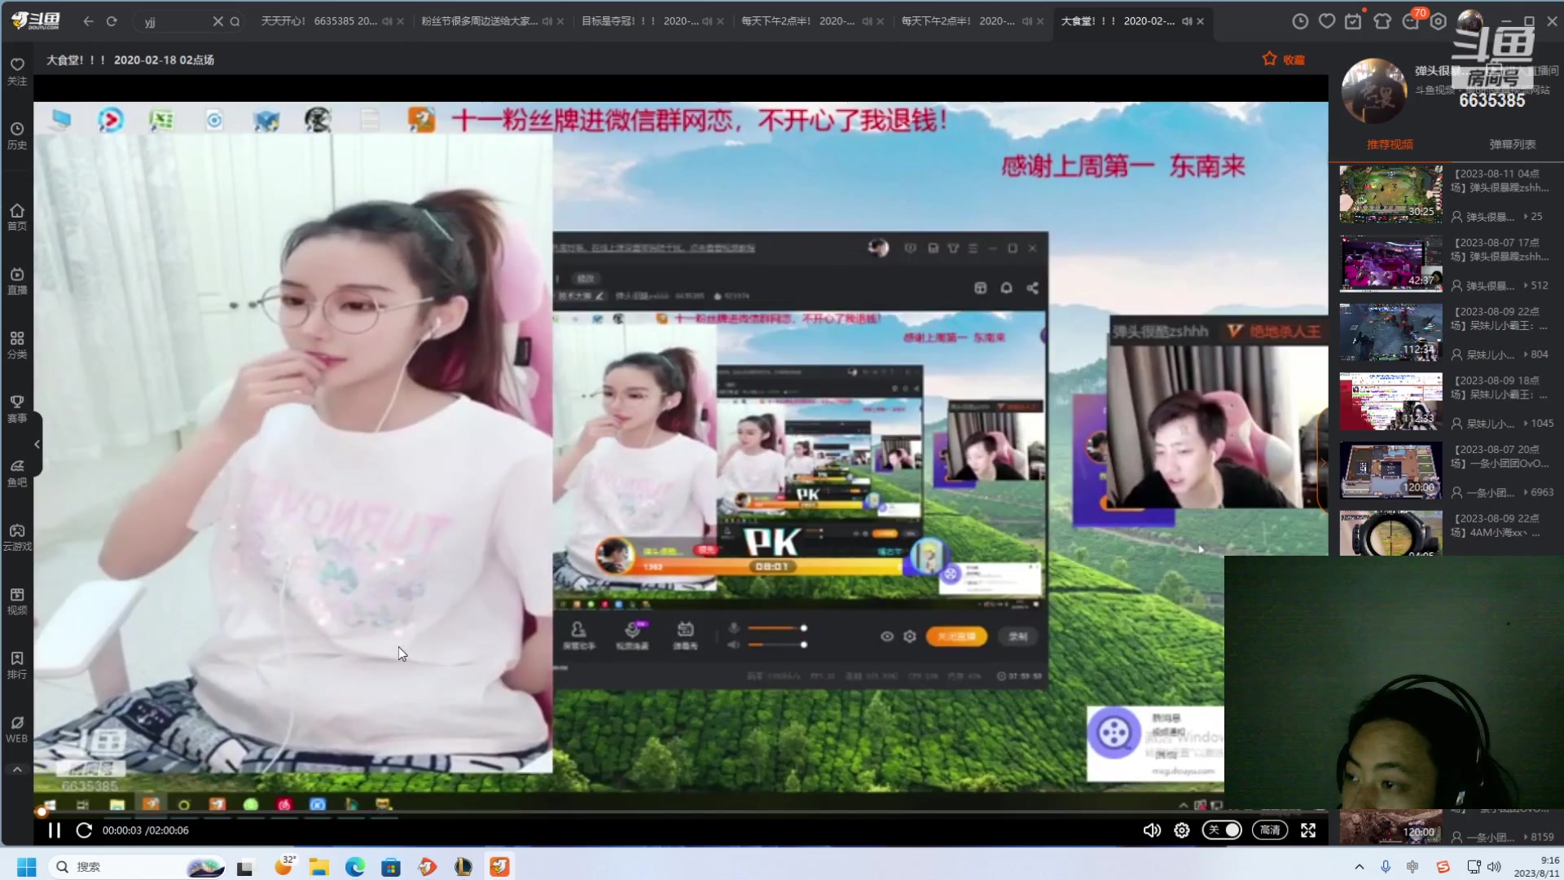
Task: Open 关注 follow list in Douyu sidebar
Action: pyautogui.click(x=17, y=72)
